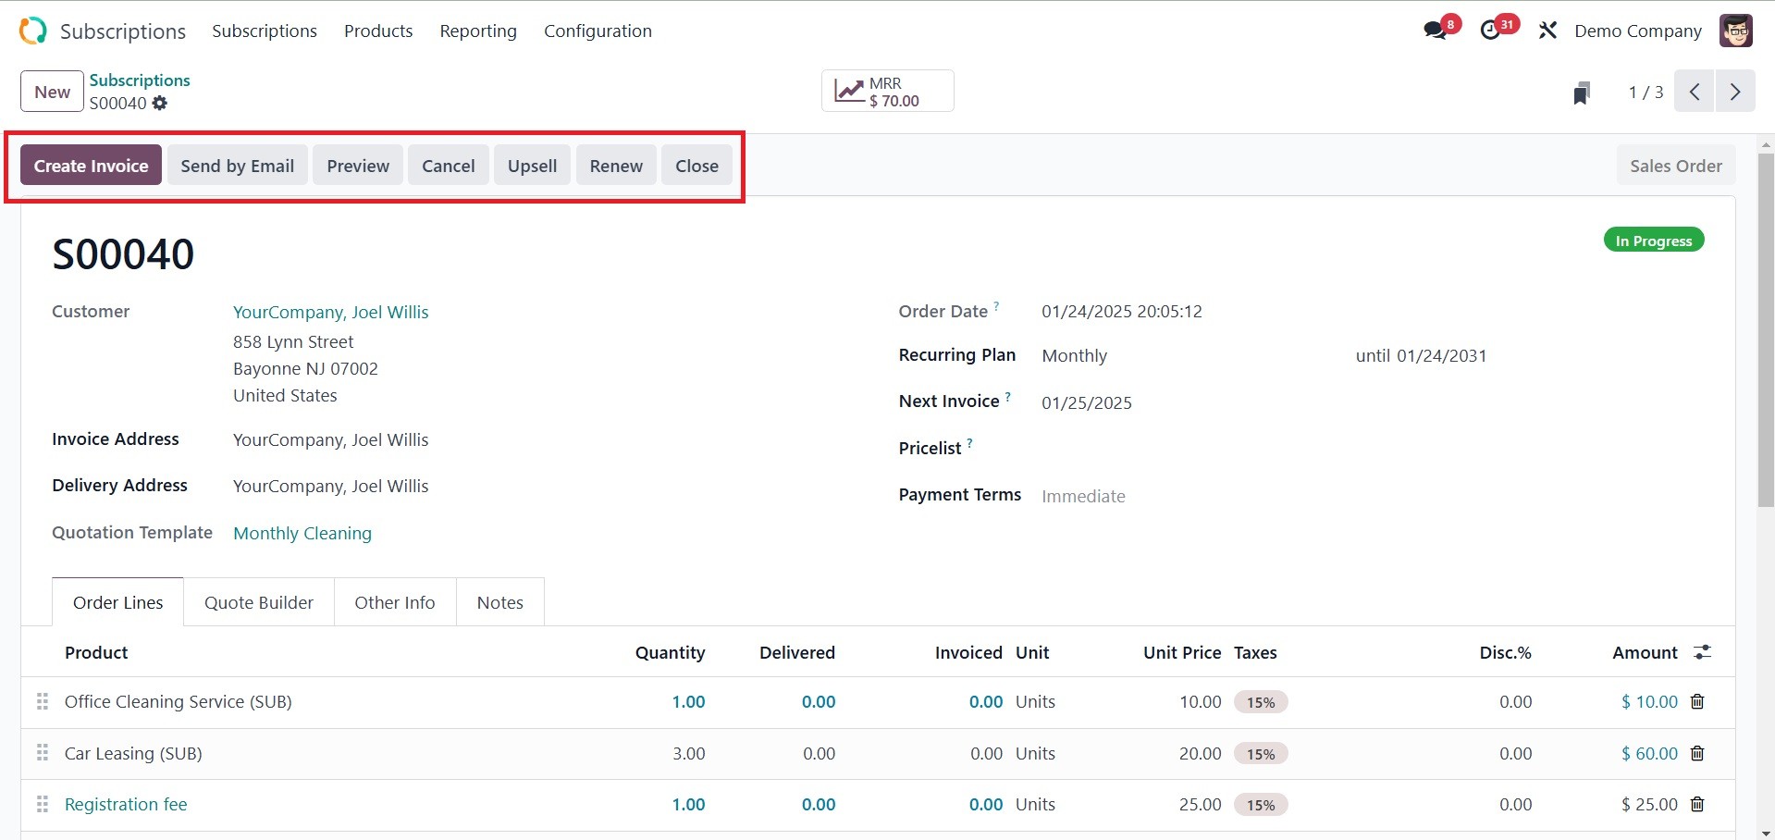The width and height of the screenshot is (1775, 840).
Task: Switch to the Other Info tab
Action: click(x=395, y=602)
